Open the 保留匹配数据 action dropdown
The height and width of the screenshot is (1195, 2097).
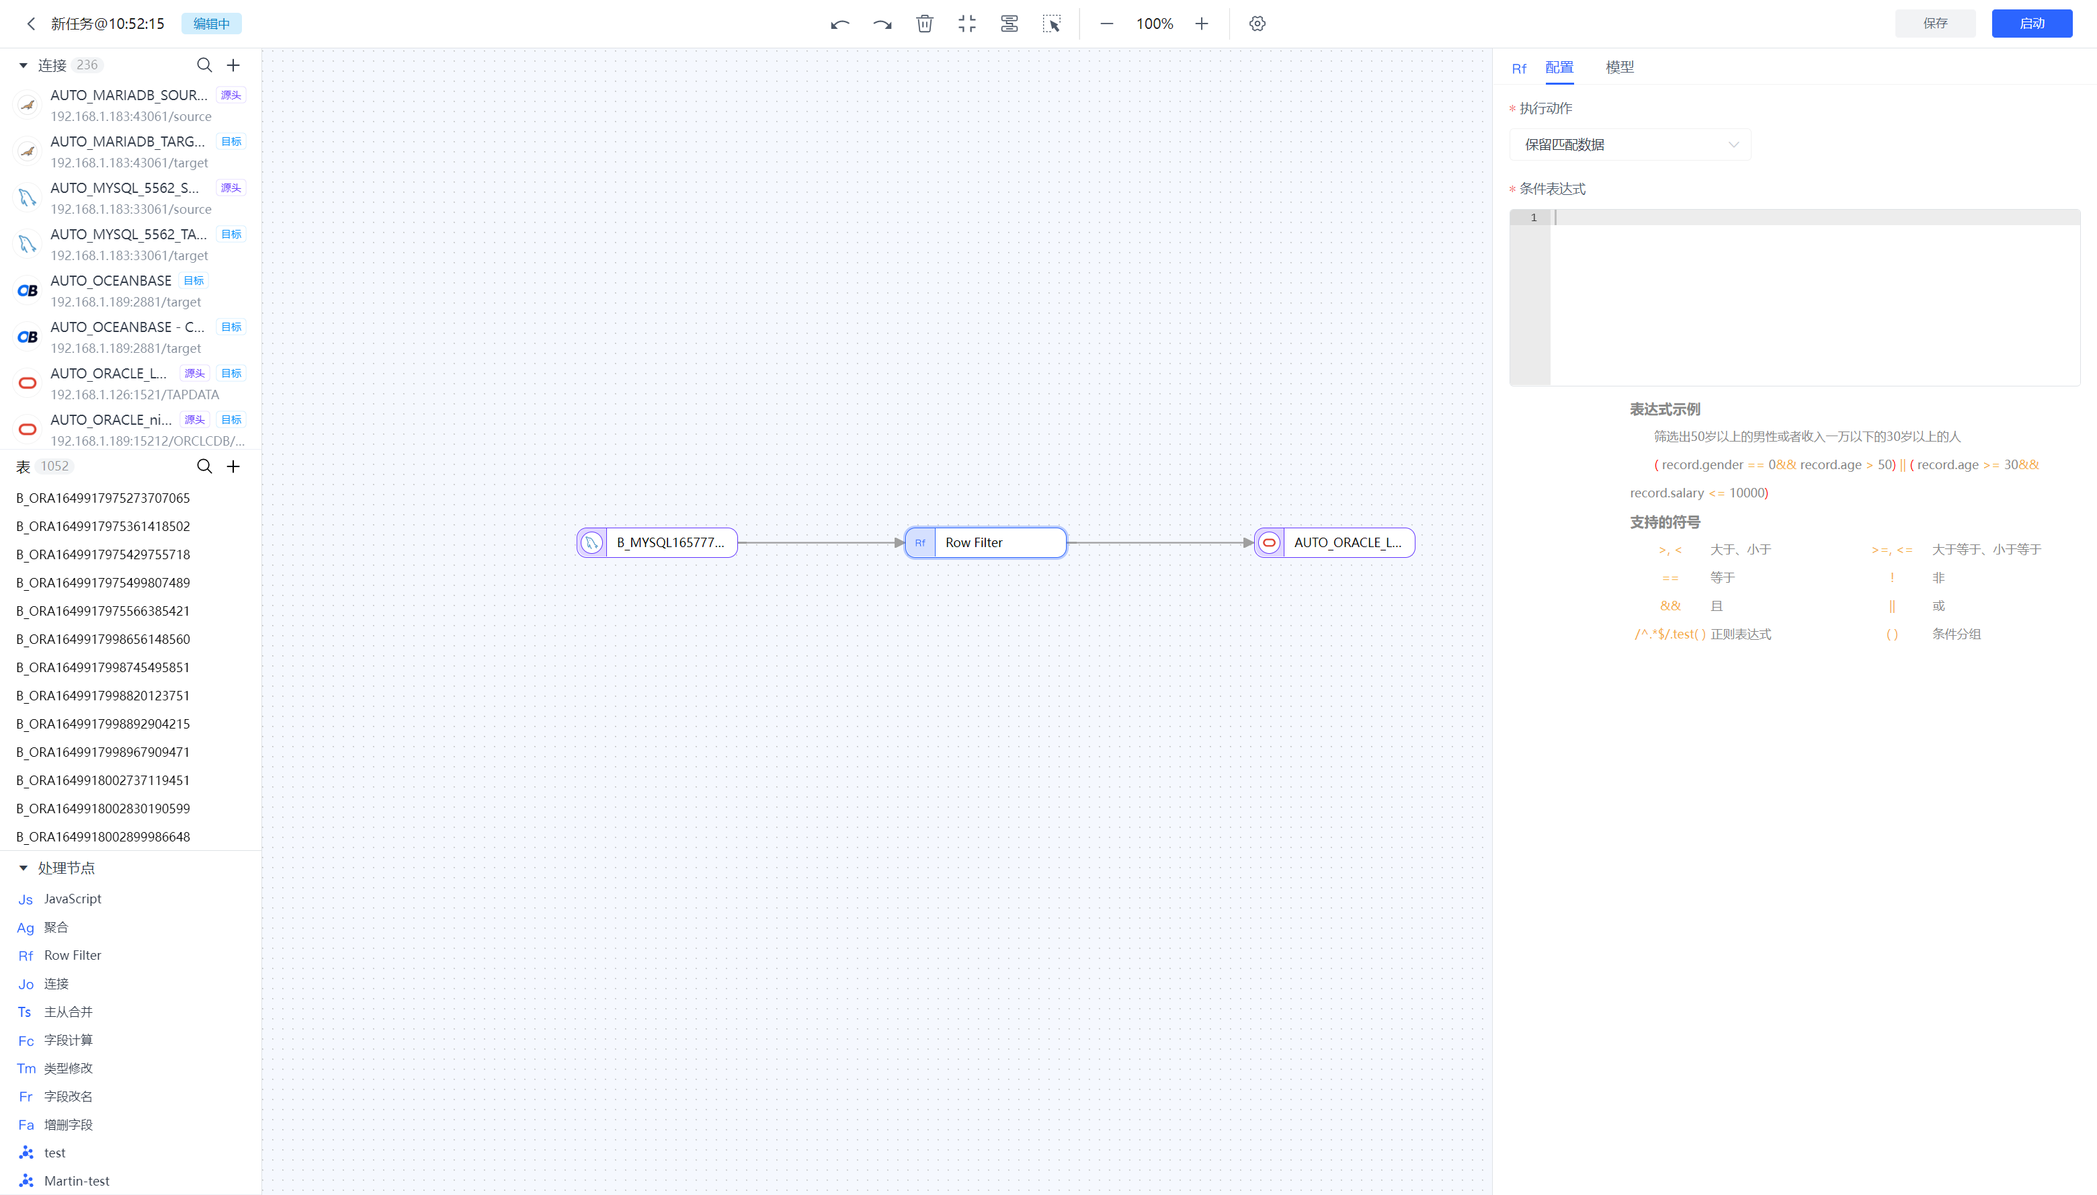(1629, 145)
